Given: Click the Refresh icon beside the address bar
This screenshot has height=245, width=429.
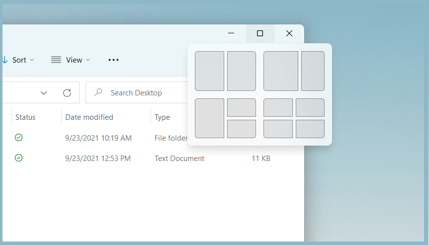Looking at the screenshot, I should [67, 93].
